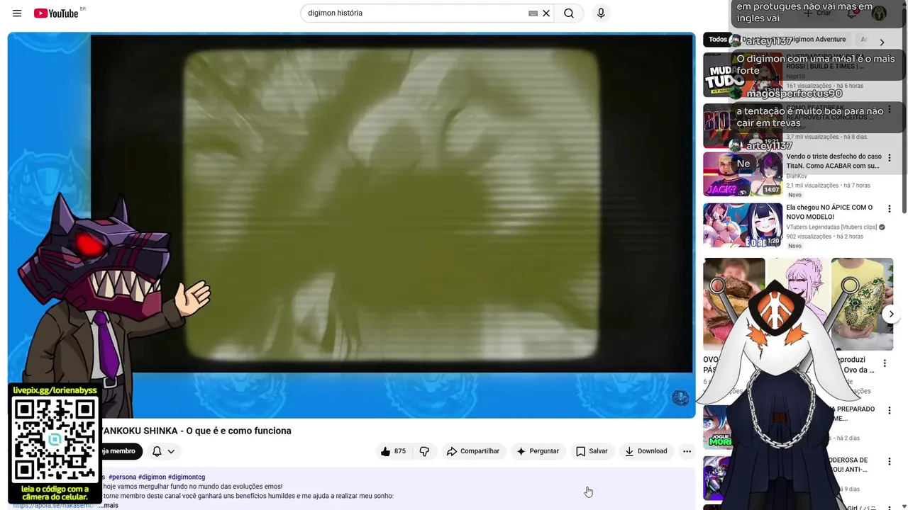This screenshot has width=908, height=510.
Task: Click the Perguntar sparkle button
Action: coord(538,451)
